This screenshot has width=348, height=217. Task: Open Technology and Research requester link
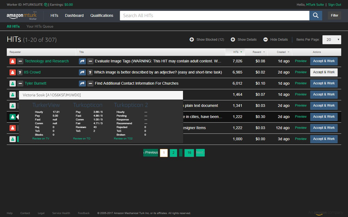coord(47,61)
